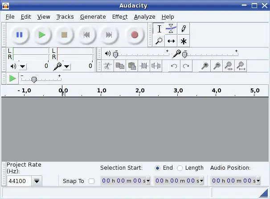
Task: Open Audio Position time format dropdown
Action: click(258, 181)
